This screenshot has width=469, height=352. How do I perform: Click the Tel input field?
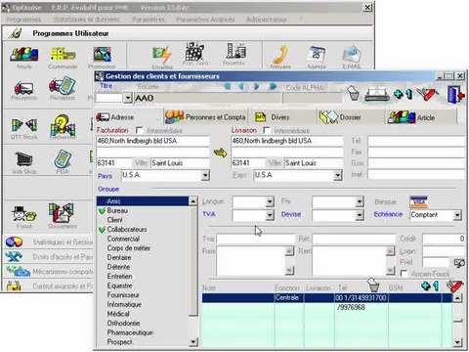(x=416, y=141)
